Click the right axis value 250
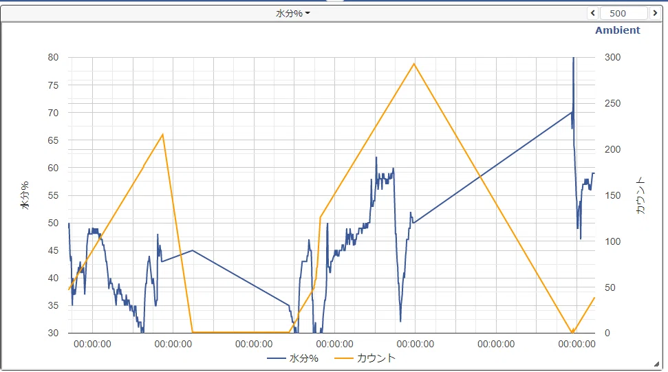668x372 pixels. [612, 103]
